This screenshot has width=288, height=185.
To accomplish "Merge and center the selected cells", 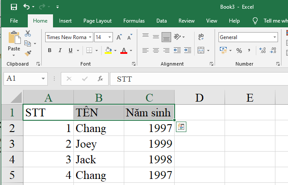I will [x=201, y=50].
